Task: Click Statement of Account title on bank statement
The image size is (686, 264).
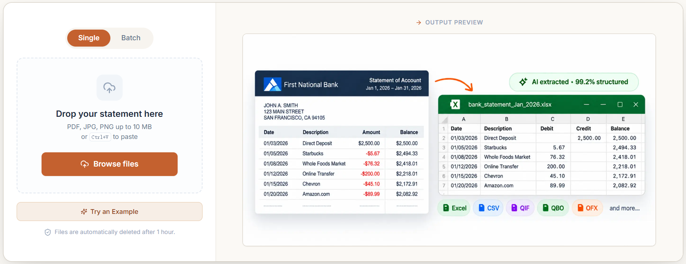Action: pos(395,80)
